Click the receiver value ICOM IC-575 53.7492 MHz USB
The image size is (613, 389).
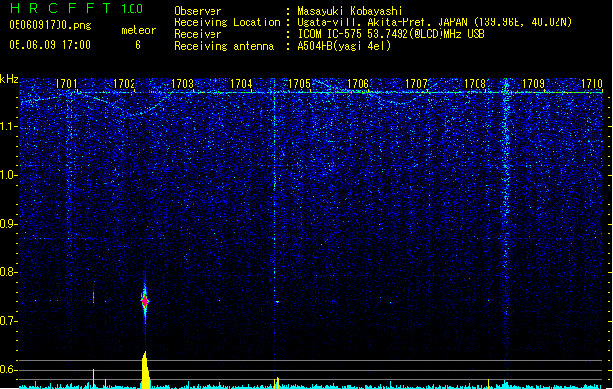tap(392, 34)
